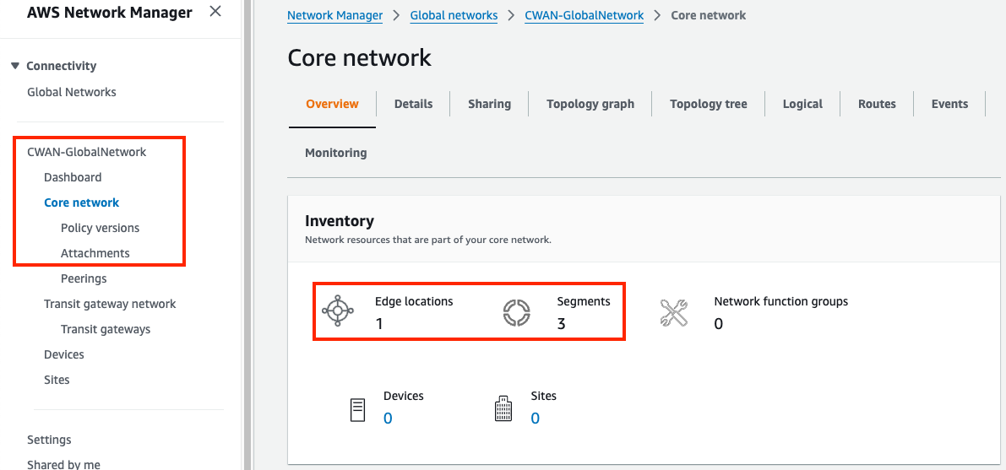Screen dimensions: 1006x470
Task: Click the Network function groups label
Action: (x=780, y=301)
